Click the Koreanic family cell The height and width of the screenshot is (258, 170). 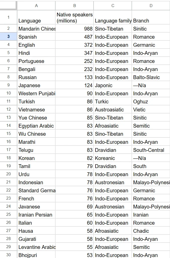[113, 158]
